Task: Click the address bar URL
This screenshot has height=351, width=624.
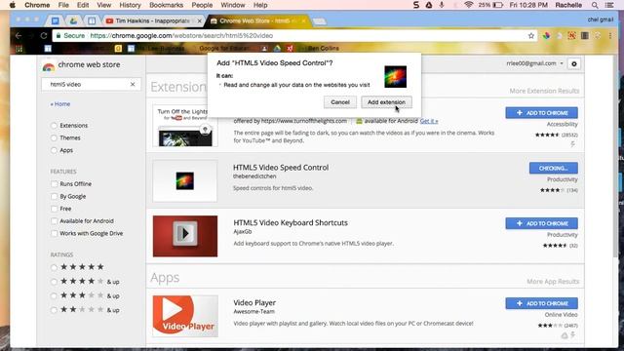Action: point(181,36)
